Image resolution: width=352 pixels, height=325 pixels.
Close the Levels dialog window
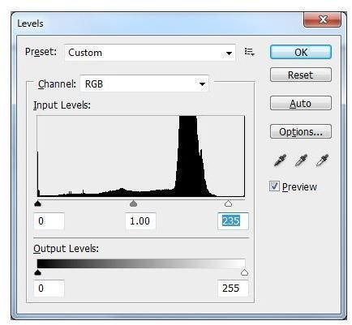(x=322, y=19)
